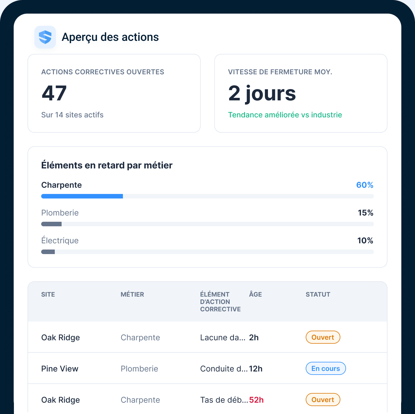Sort the table by the Métier column header
415x414 pixels.
tap(132, 294)
